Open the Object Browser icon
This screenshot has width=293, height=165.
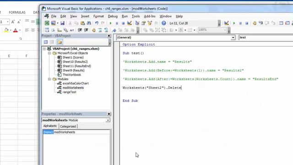click(150, 23)
